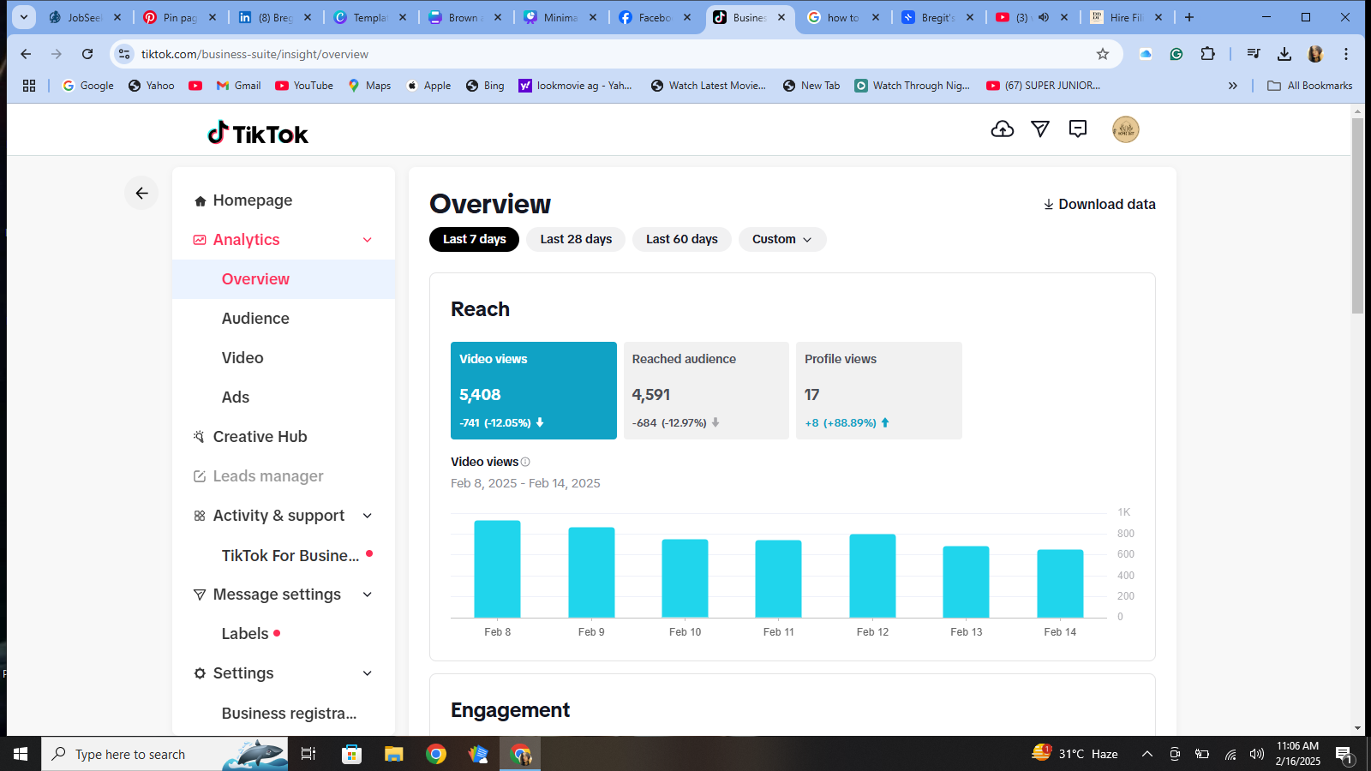Viewport: 1371px width, 771px height.
Task: Select the Video views metric card
Action: coord(534,391)
